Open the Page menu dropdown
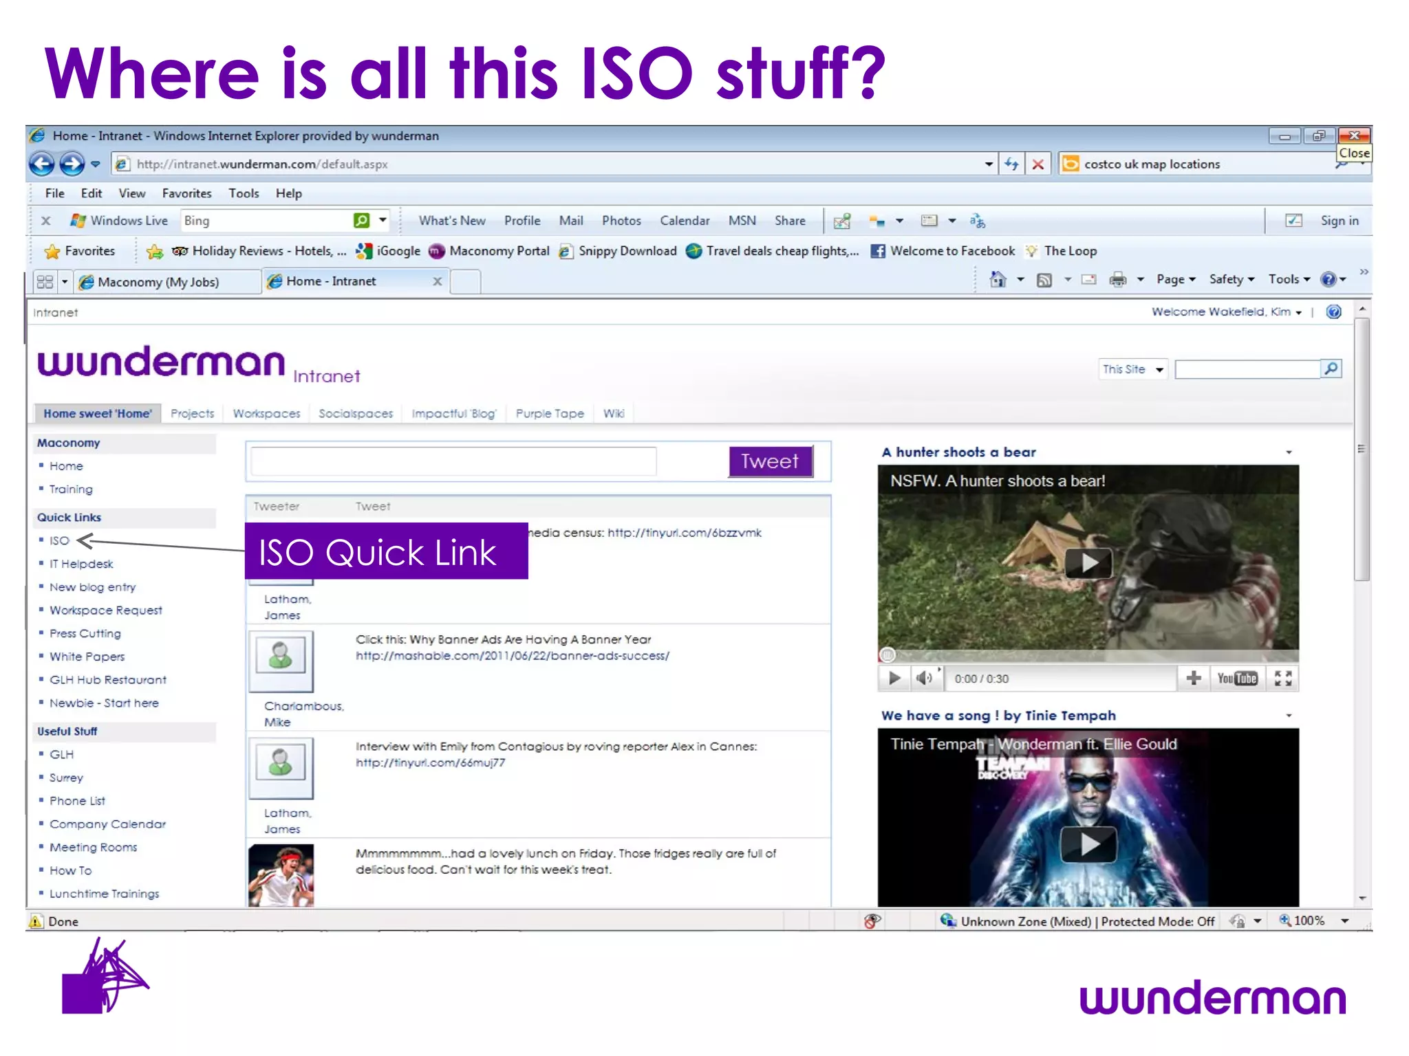This screenshot has height=1056, width=1409. [1176, 279]
